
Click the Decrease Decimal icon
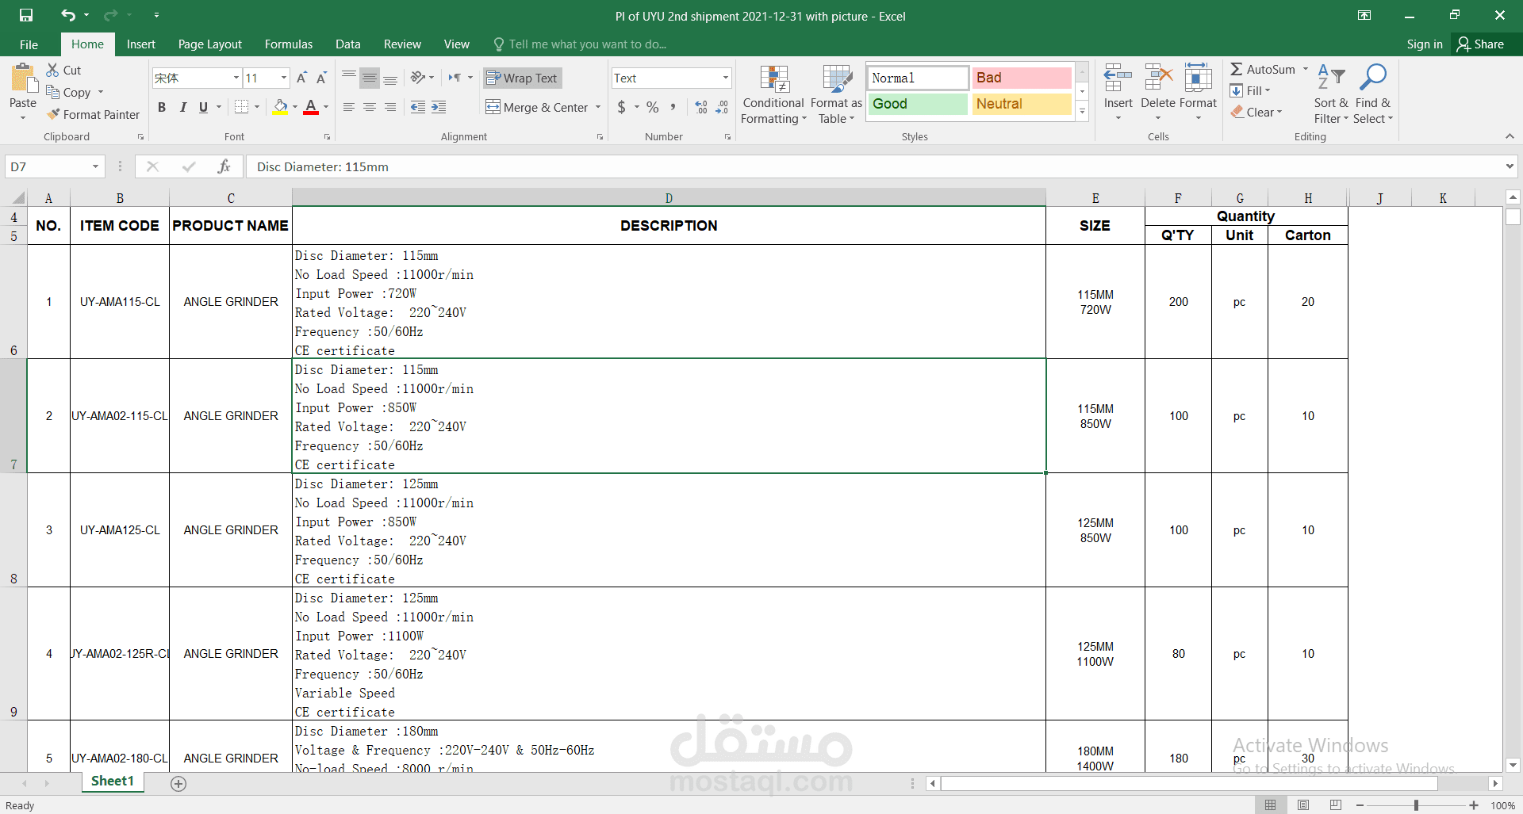pos(722,107)
